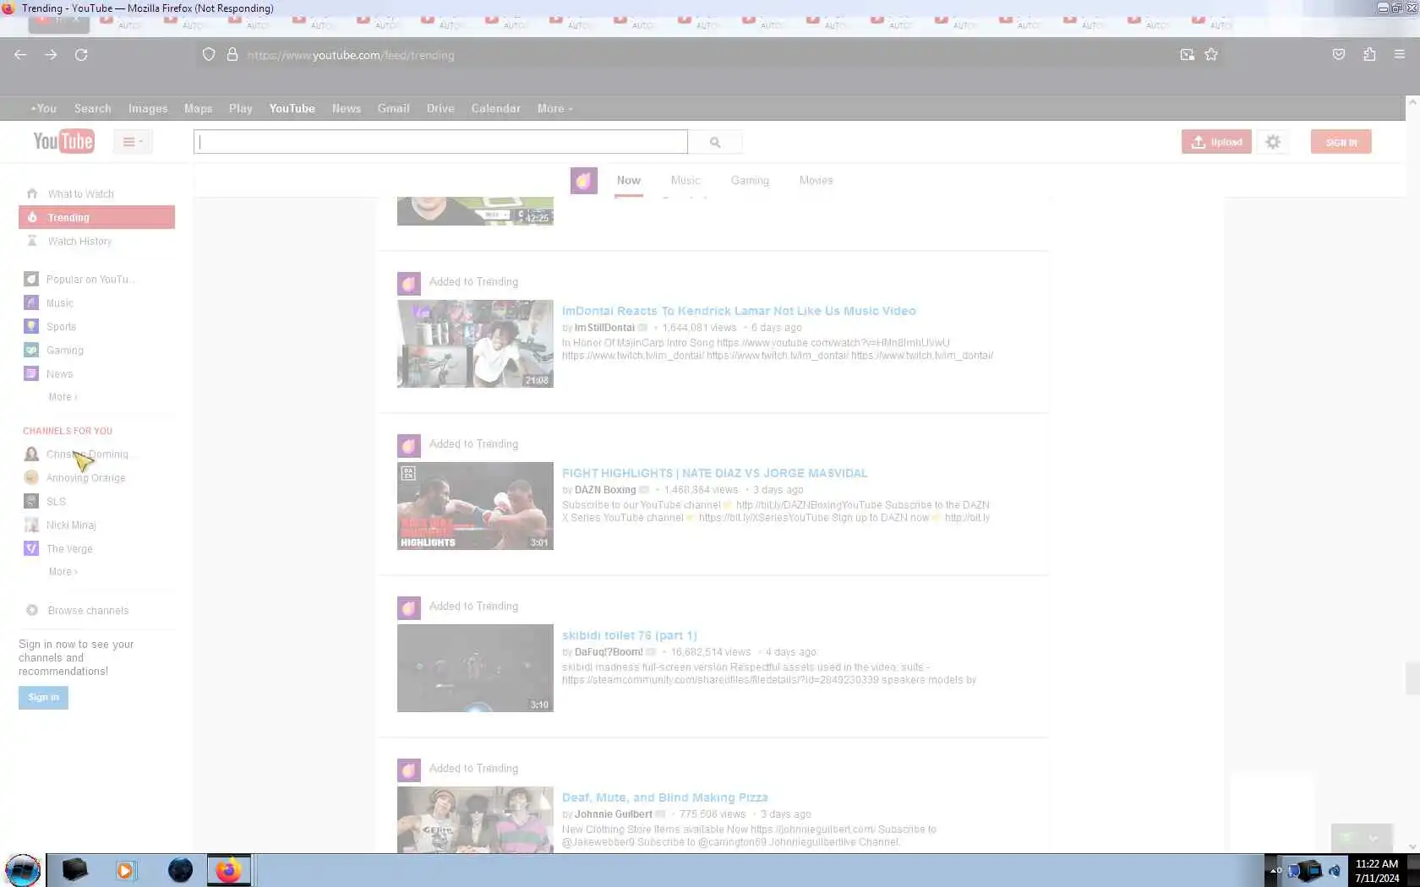Open skibidi toilet 76 (part 1) title
Image resolution: width=1420 pixels, height=887 pixels.
(630, 635)
